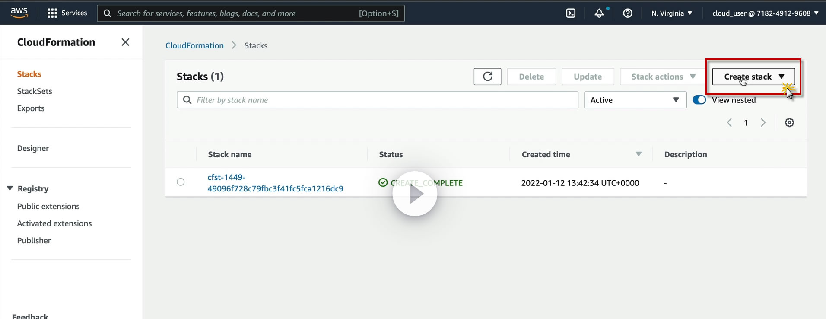
Task: Click the 2022-01-12 created time cell
Action: click(580, 183)
